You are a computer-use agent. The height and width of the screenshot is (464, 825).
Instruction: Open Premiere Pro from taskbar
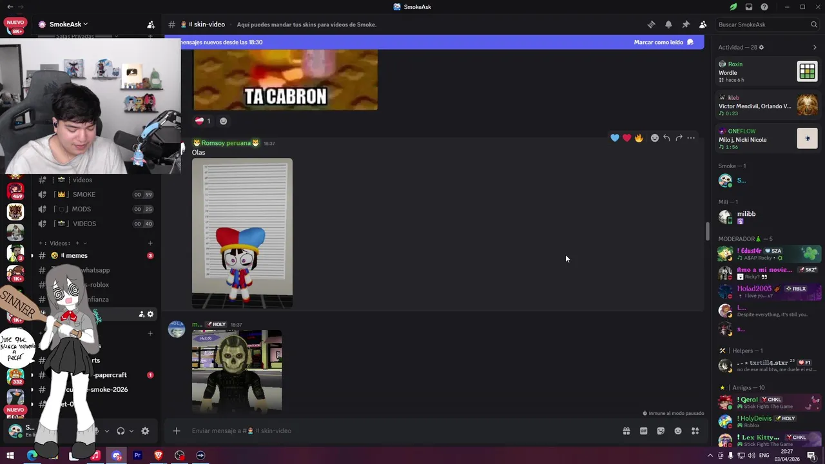137,456
